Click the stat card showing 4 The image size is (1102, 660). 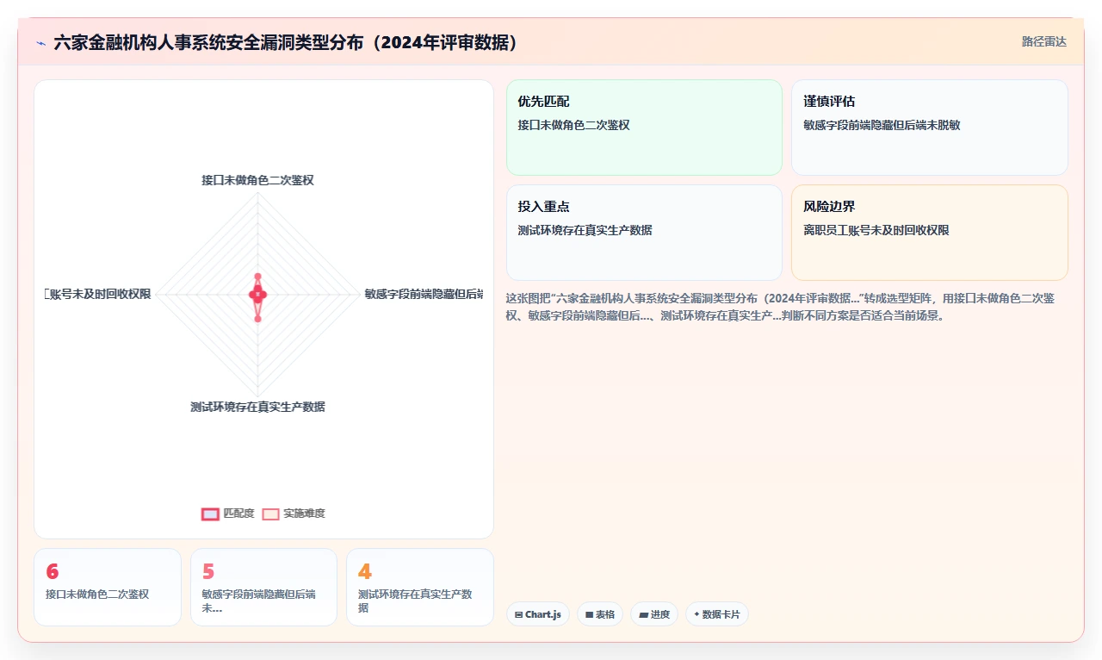tap(420, 587)
